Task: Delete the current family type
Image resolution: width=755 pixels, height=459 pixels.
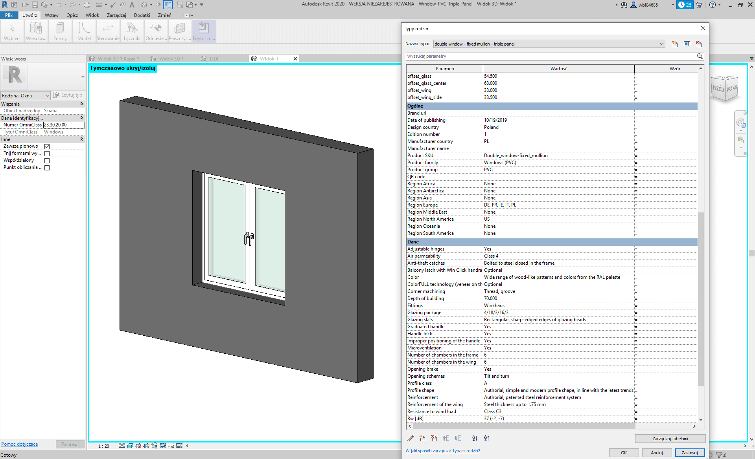Action: tap(699, 44)
